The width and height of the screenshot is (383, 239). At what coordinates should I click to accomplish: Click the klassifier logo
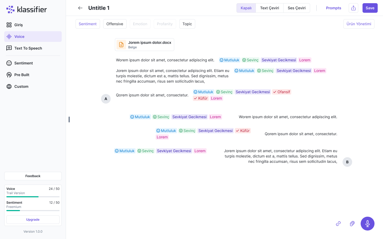point(27,10)
